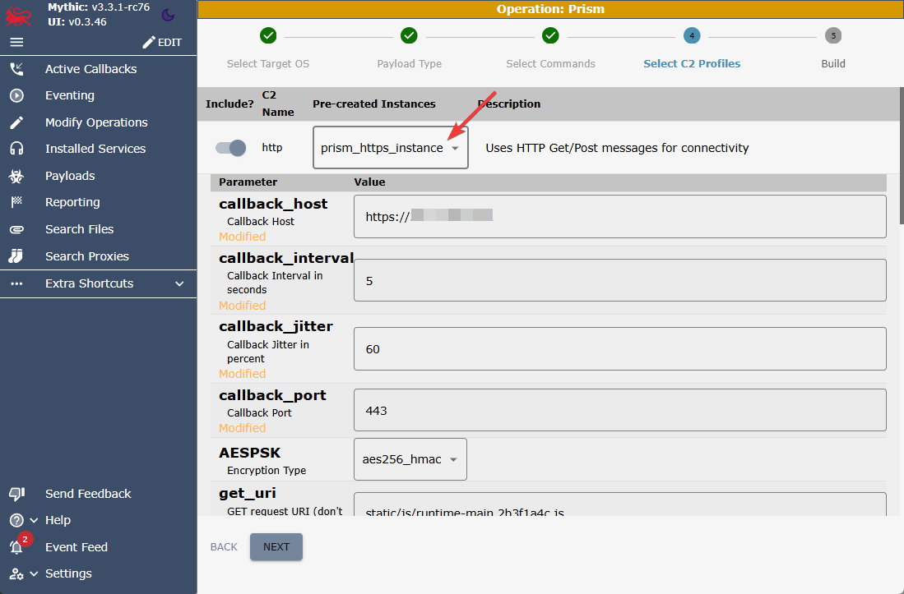Expand the Help chevron
904x594 pixels.
[x=34, y=520]
